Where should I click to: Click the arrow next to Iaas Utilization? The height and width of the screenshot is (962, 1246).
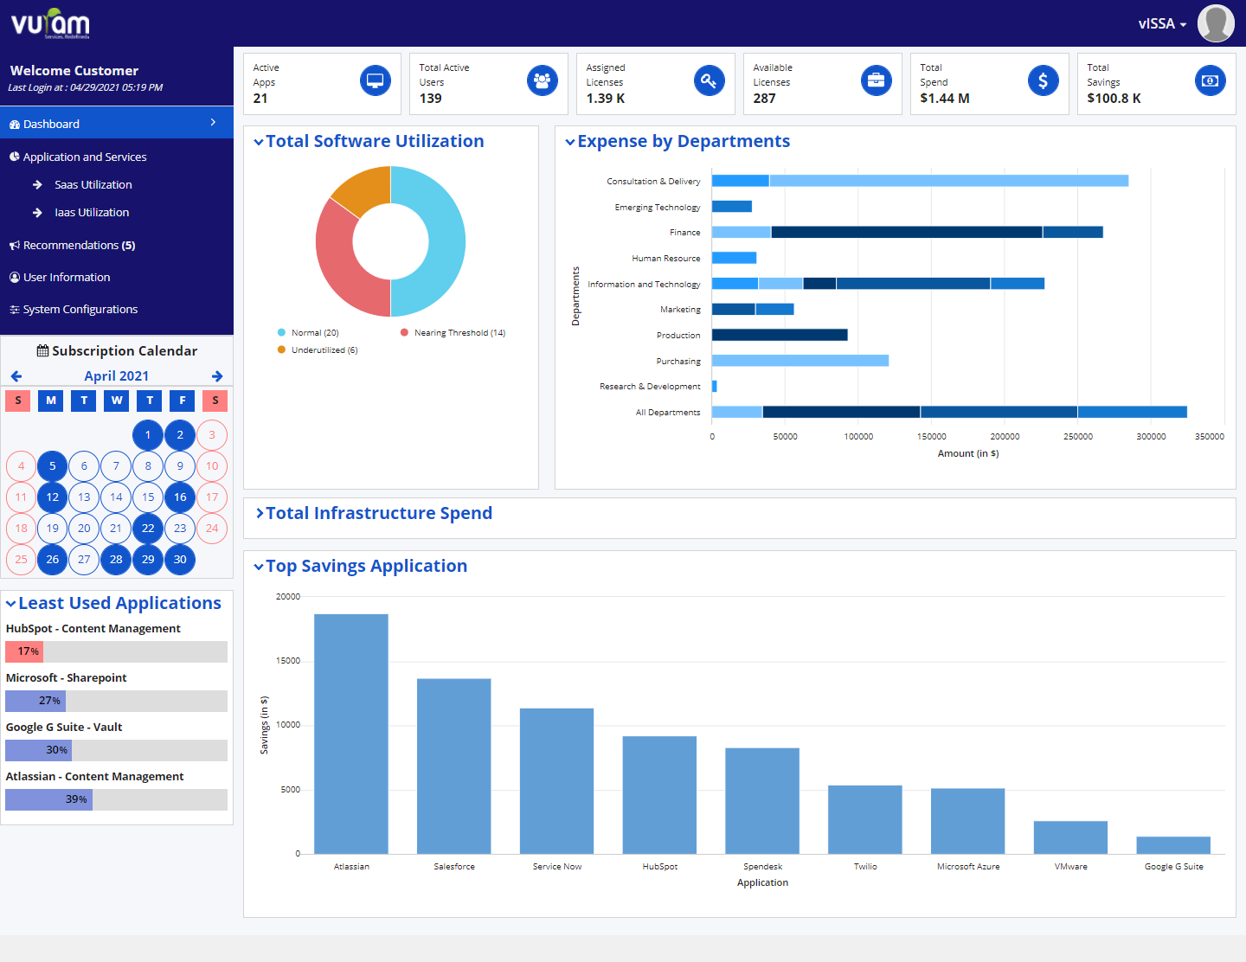point(37,213)
